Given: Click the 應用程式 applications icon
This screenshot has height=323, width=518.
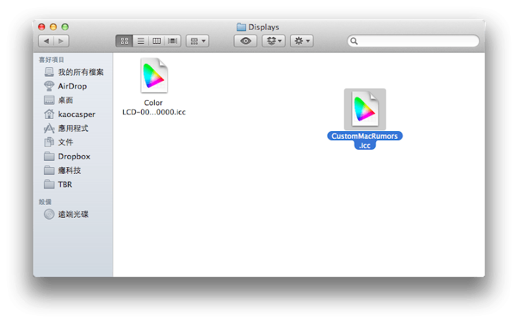Looking at the screenshot, I should tap(49, 128).
